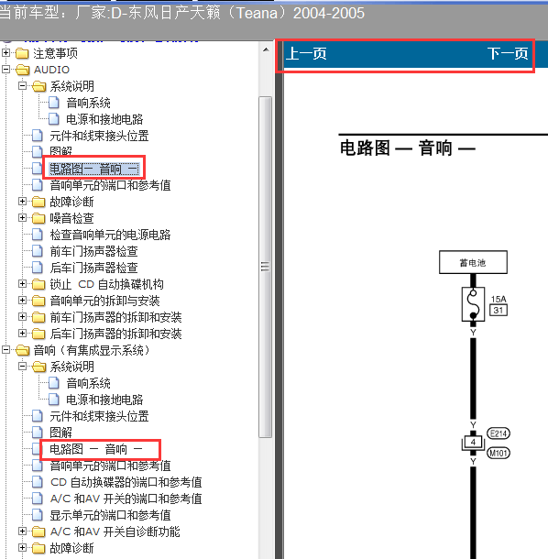
Task: Expand the 注意事项 folder
Action: [x=5, y=53]
